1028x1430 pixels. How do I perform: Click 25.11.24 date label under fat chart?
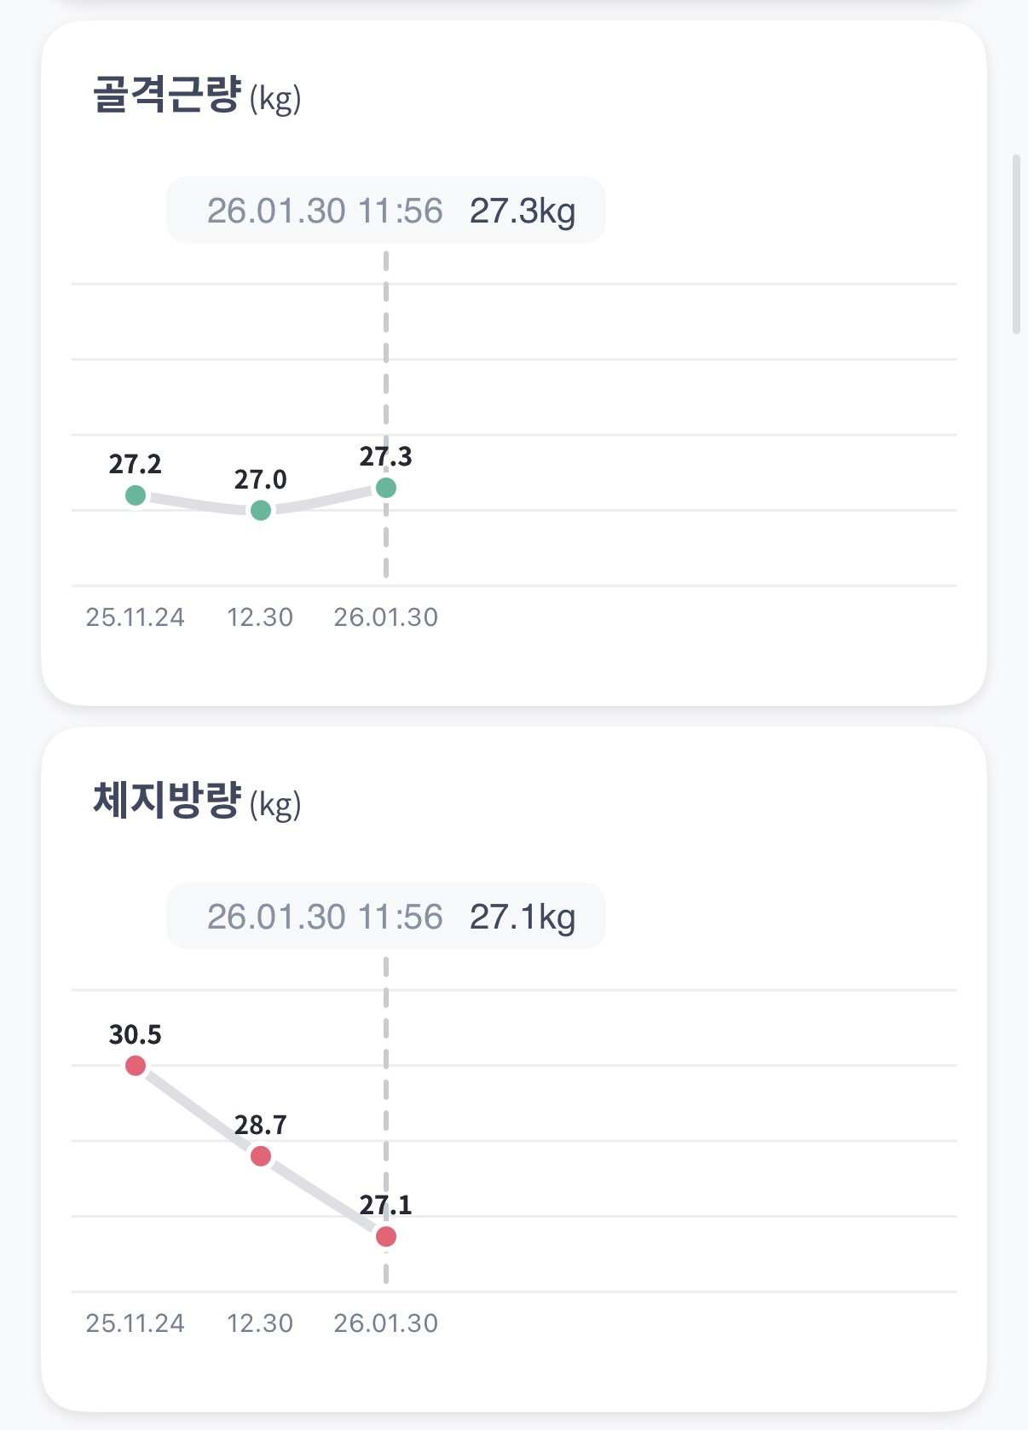coord(136,1323)
